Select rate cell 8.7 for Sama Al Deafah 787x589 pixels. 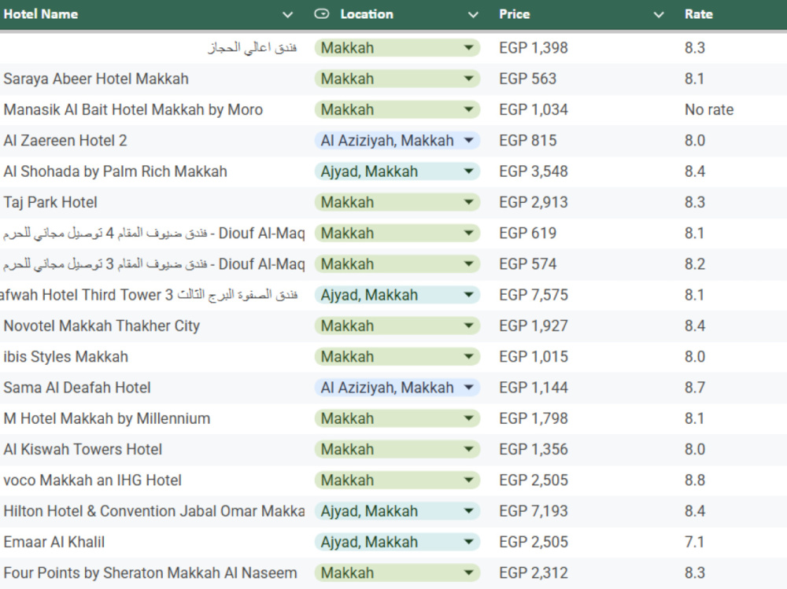(x=695, y=388)
